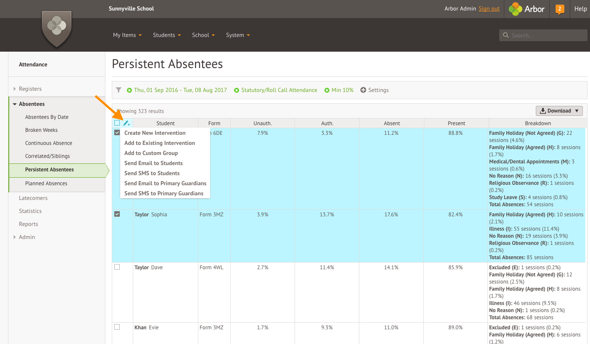Click the Statutory/Roll Call Attendance filter
This screenshot has width=590, height=344.
point(279,90)
